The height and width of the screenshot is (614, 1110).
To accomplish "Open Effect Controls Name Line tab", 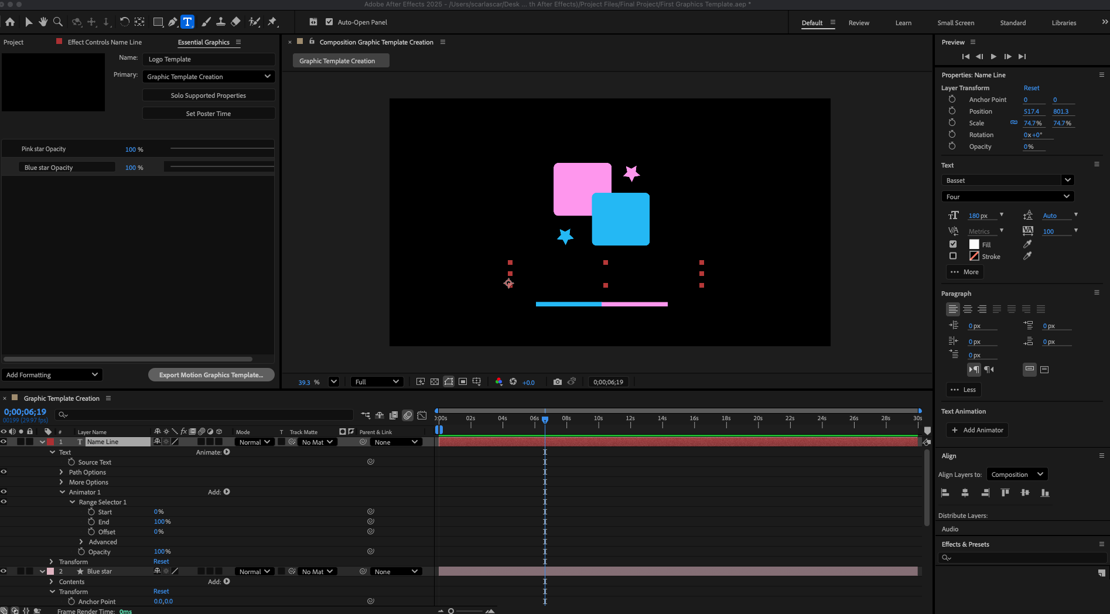I will (x=105, y=42).
